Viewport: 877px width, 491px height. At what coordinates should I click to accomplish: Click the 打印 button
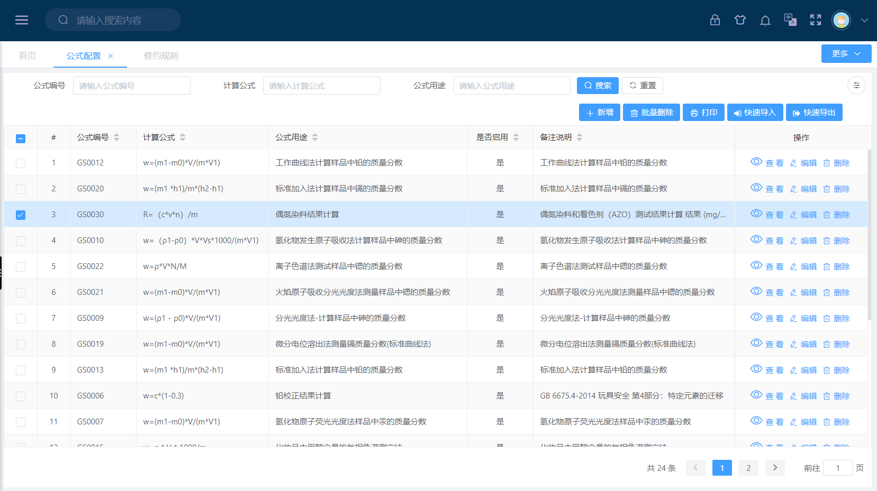703,113
